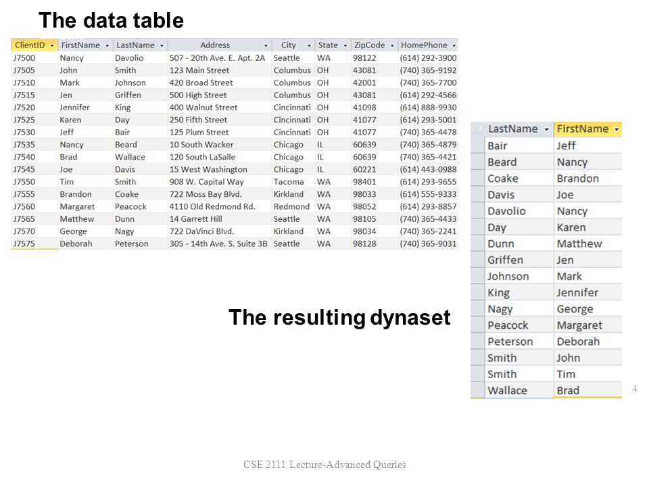The width and height of the screenshot is (649, 487).
Task: Select the dynaset row selector for Bair
Action: [x=478, y=145]
